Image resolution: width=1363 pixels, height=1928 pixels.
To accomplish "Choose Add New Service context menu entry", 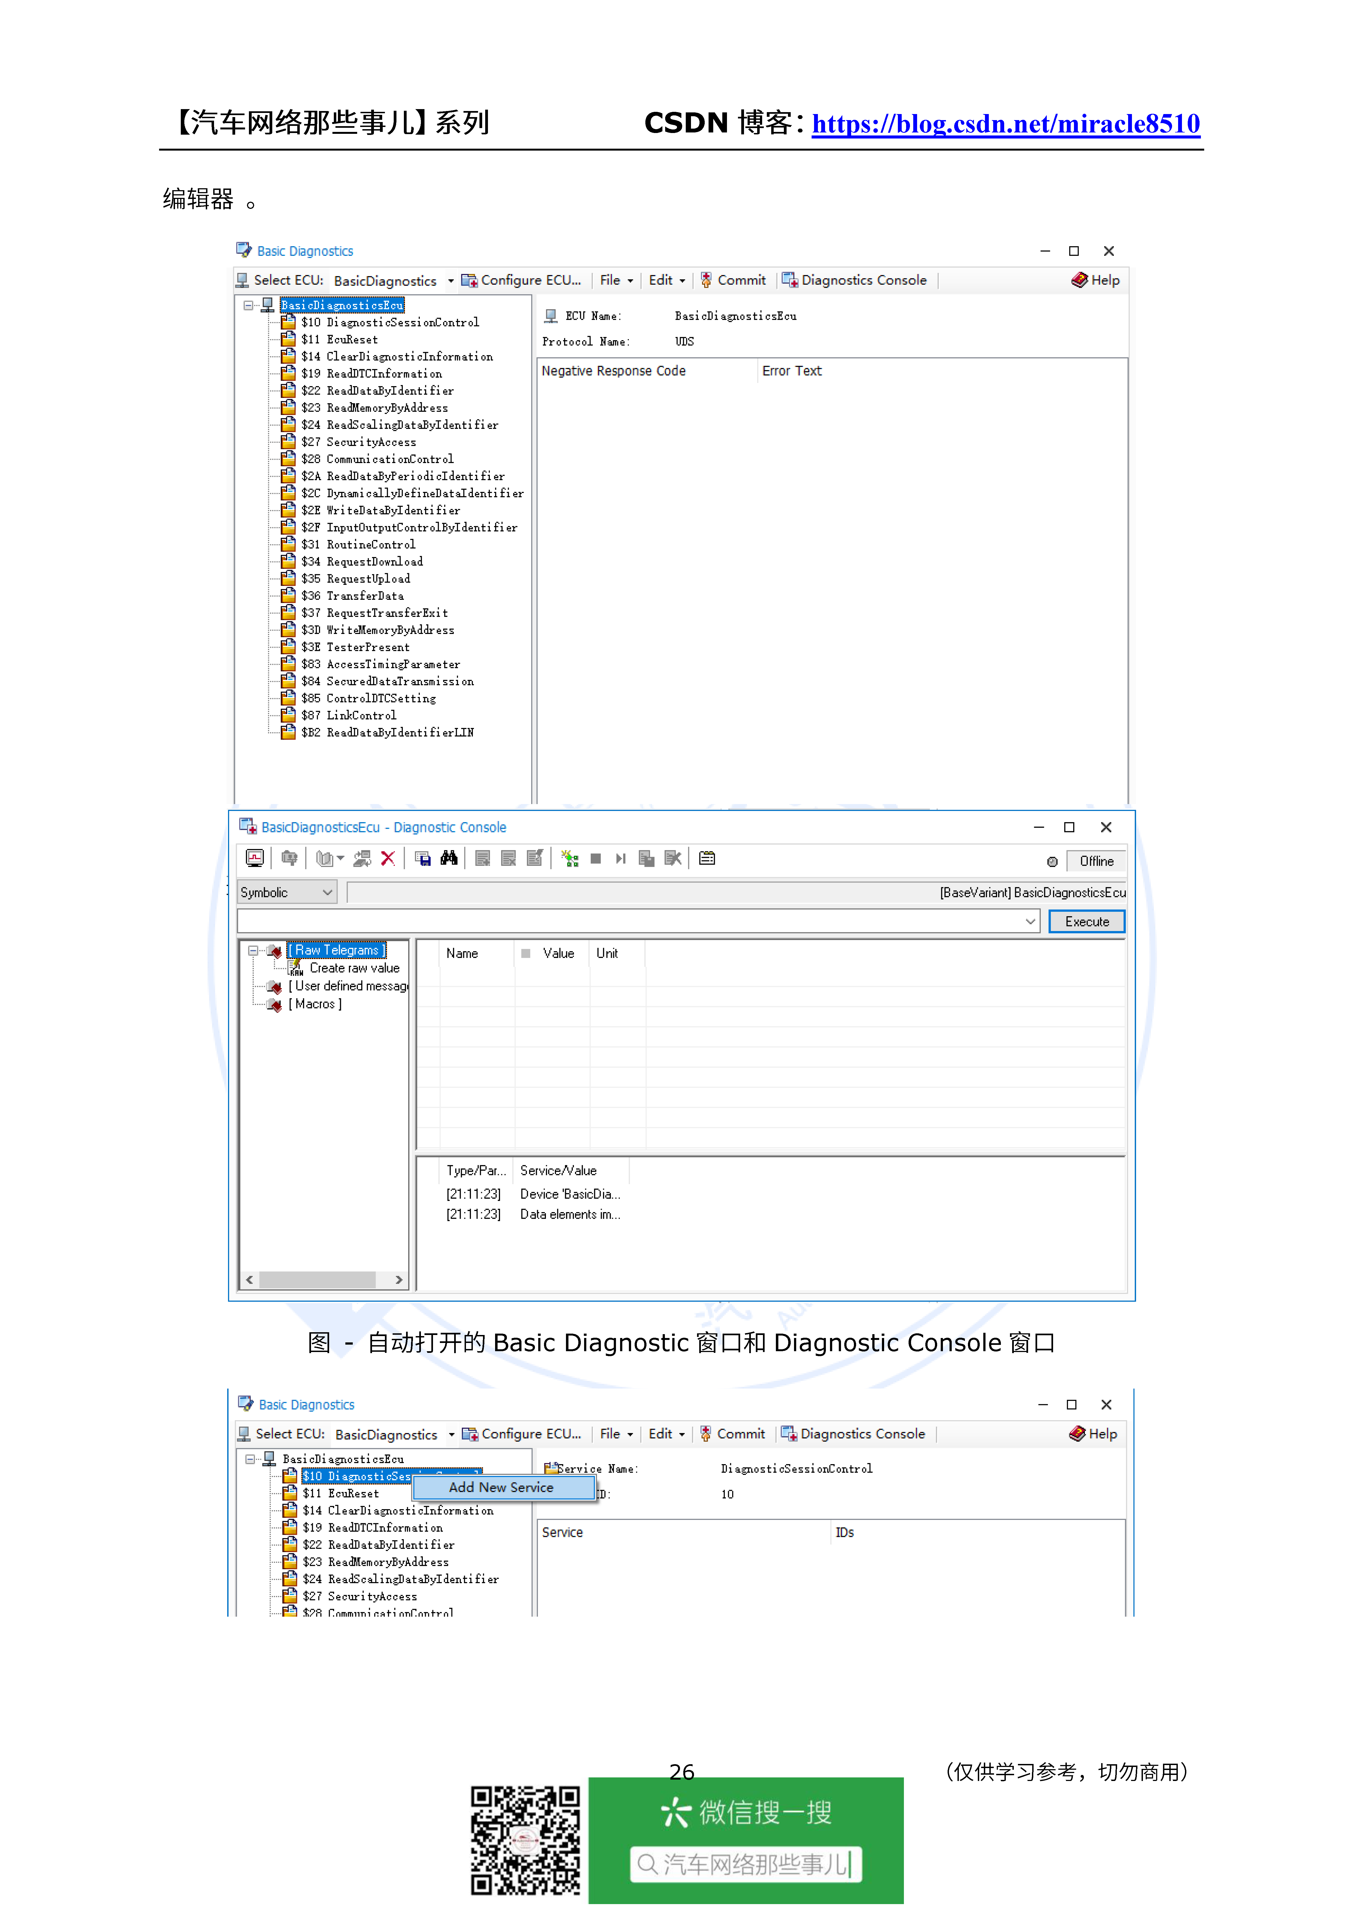I will click(501, 1487).
